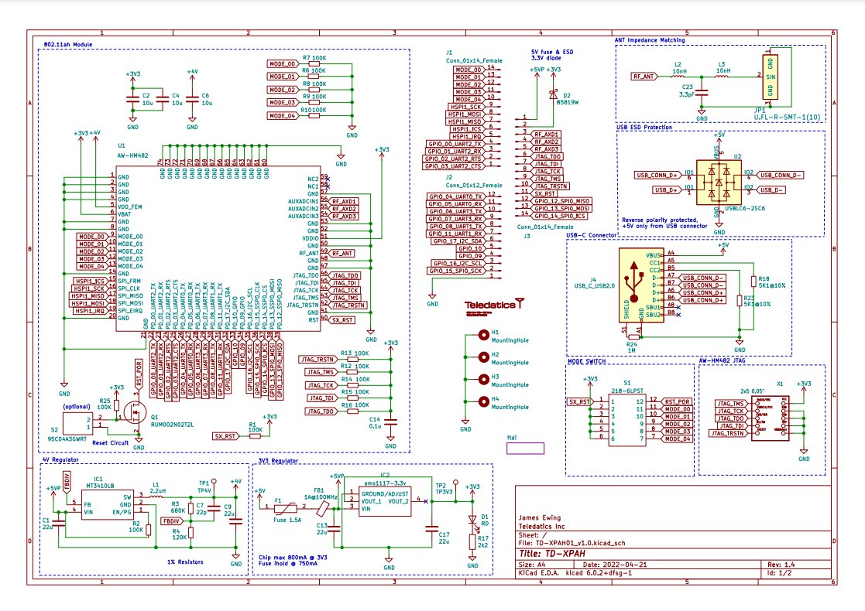Select the H1 MountingHole symbol
865x611 pixels.
pyautogui.click(x=484, y=334)
